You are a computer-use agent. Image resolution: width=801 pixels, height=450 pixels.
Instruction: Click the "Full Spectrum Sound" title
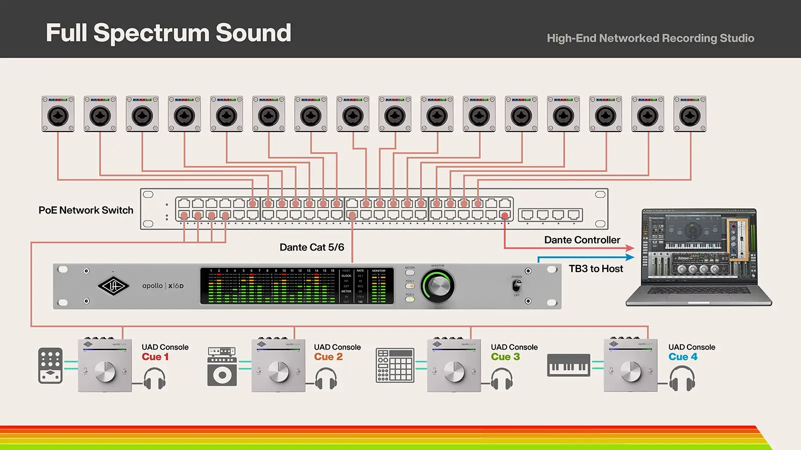pyautogui.click(x=168, y=33)
